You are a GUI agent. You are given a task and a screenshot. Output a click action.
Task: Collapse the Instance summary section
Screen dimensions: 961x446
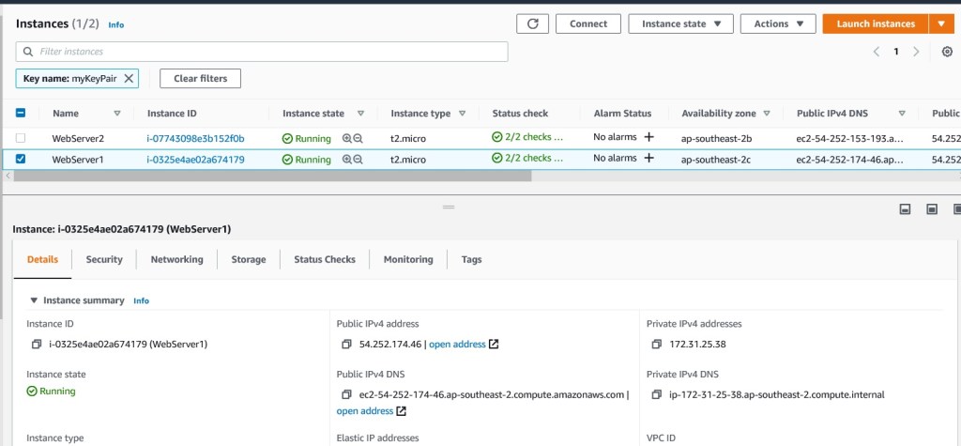[x=35, y=300]
